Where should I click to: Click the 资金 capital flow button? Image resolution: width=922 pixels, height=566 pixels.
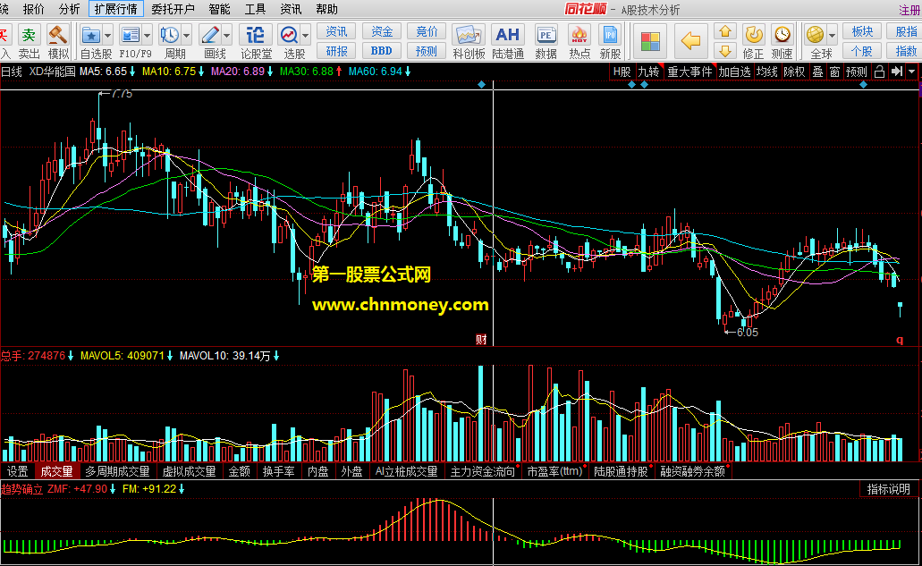[382, 31]
